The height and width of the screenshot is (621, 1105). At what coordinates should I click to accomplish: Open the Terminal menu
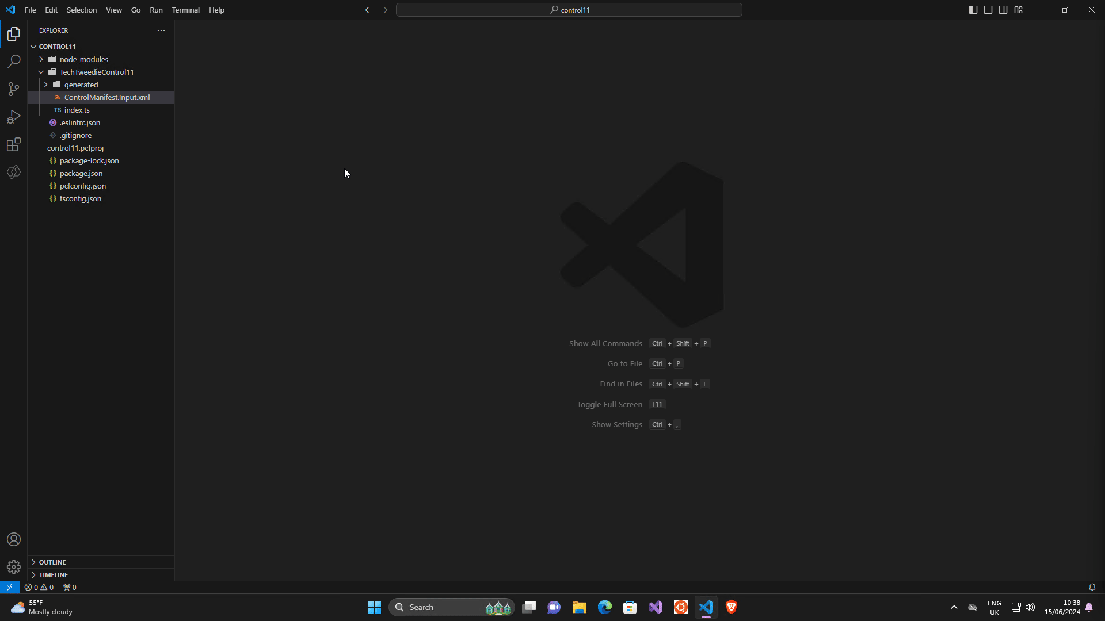(x=185, y=10)
